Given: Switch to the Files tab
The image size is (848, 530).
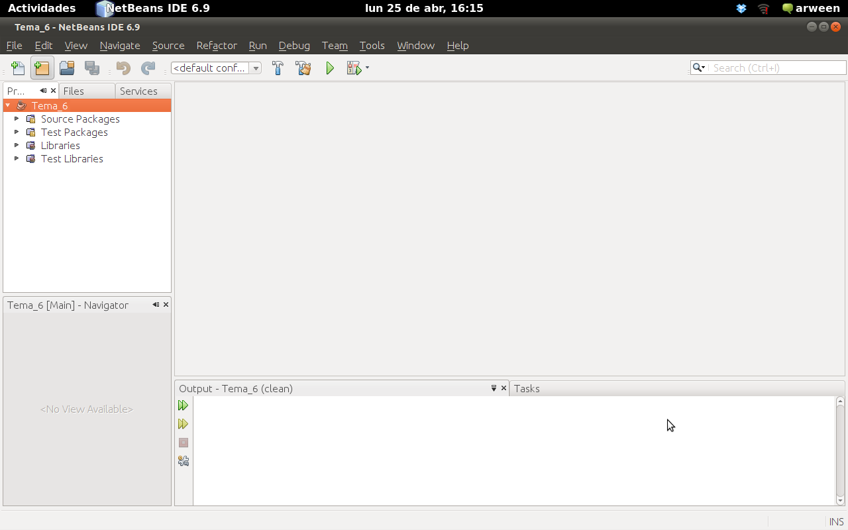Looking at the screenshot, I should (73, 90).
